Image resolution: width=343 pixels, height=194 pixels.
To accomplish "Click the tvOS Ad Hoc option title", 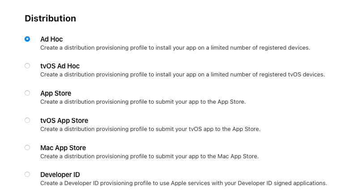I will click(60, 66).
